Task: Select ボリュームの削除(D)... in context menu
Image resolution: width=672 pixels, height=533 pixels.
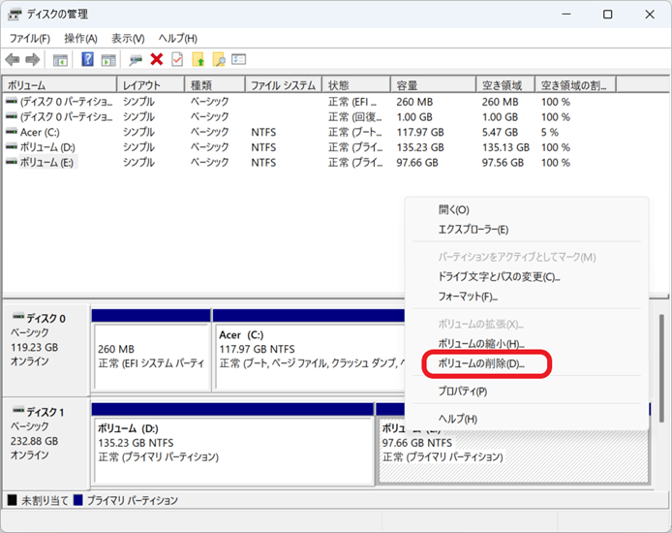Action: [x=480, y=364]
